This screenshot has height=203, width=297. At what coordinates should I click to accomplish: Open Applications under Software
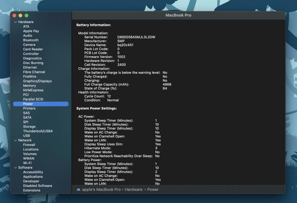point(33,177)
